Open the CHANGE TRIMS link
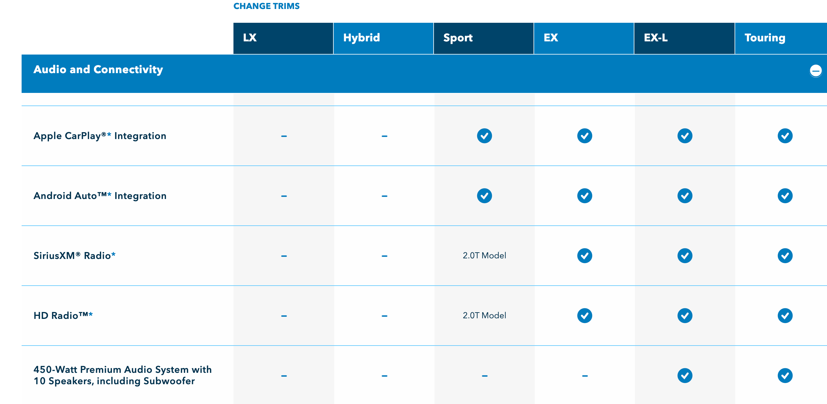The image size is (827, 404). (x=266, y=6)
